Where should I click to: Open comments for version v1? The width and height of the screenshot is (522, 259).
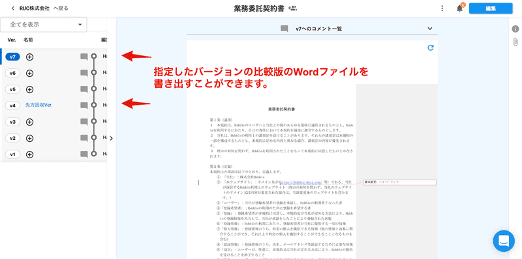coord(84,154)
